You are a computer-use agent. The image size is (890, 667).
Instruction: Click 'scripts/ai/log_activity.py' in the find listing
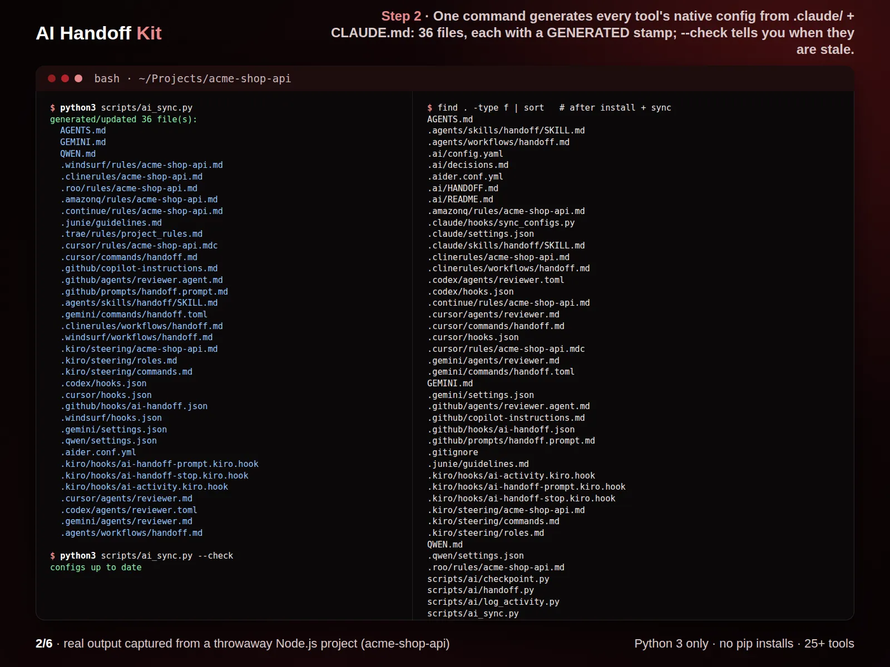point(493,602)
